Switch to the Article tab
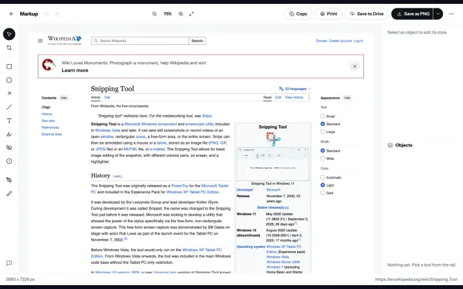The image size is (463, 289). click(96, 98)
